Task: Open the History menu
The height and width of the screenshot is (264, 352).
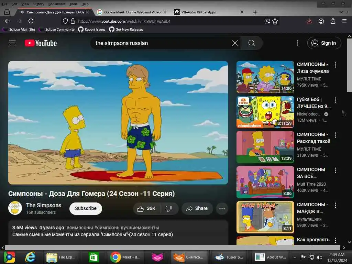Action: pos(38,4)
